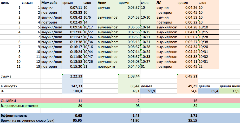
Task: Click the ЛЛ total 0:49:21
Action: coord(187,76)
